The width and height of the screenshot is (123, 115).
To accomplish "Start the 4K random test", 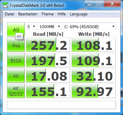I will point(16,76).
